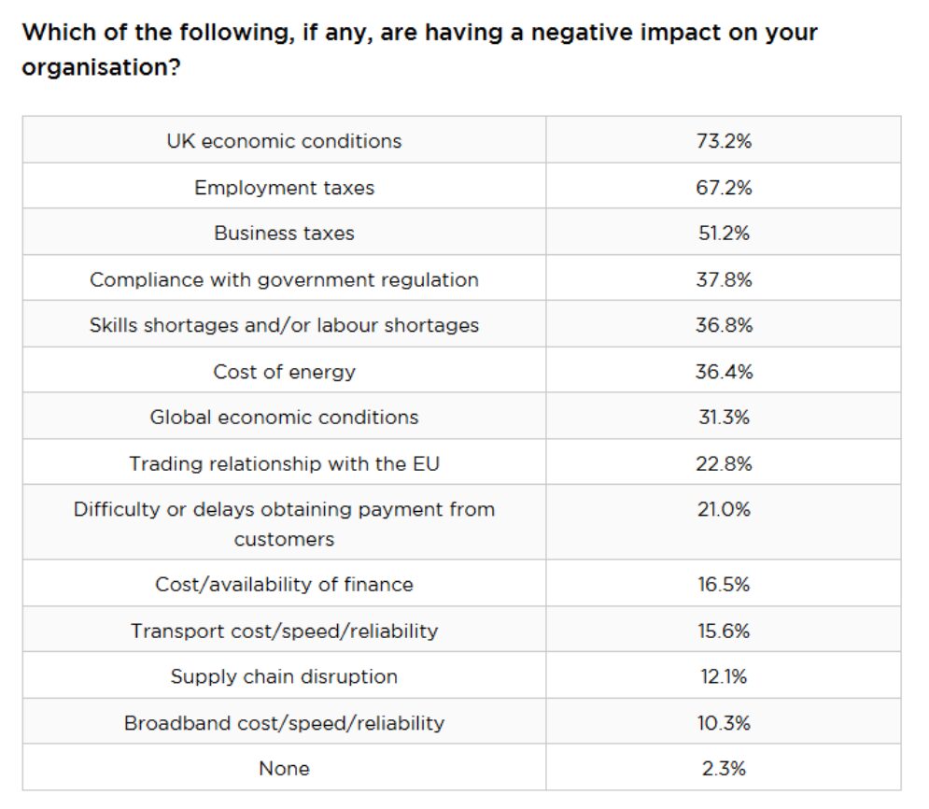Select Global economic conditions row label
The height and width of the screenshot is (809, 929).
point(285,418)
